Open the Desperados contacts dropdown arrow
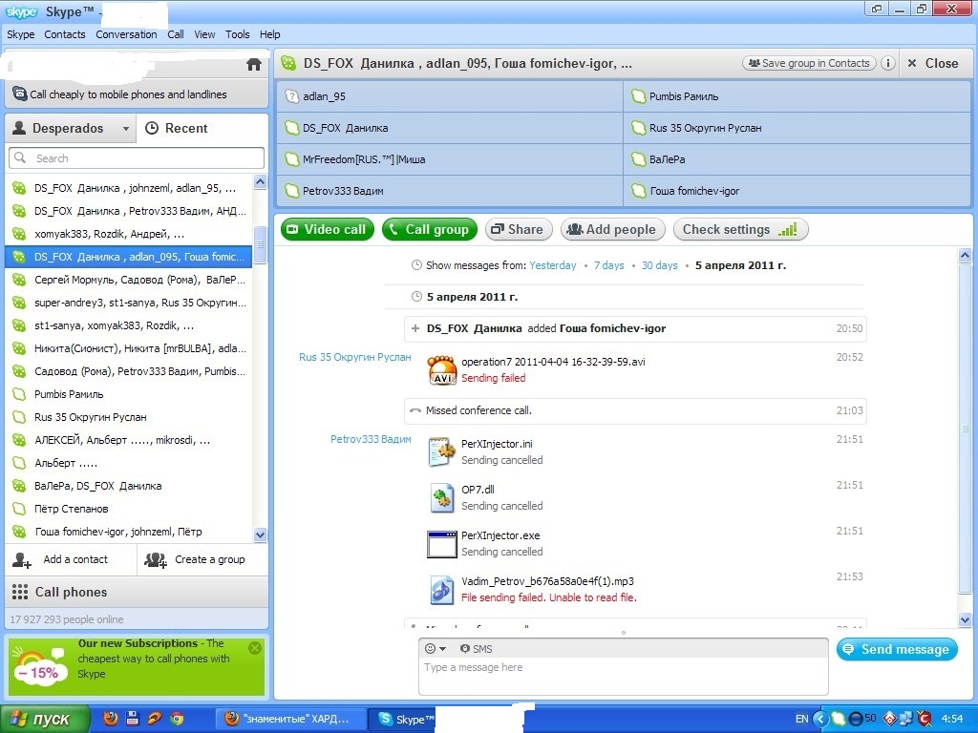This screenshot has width=978, height=733. tap(125, 129)
